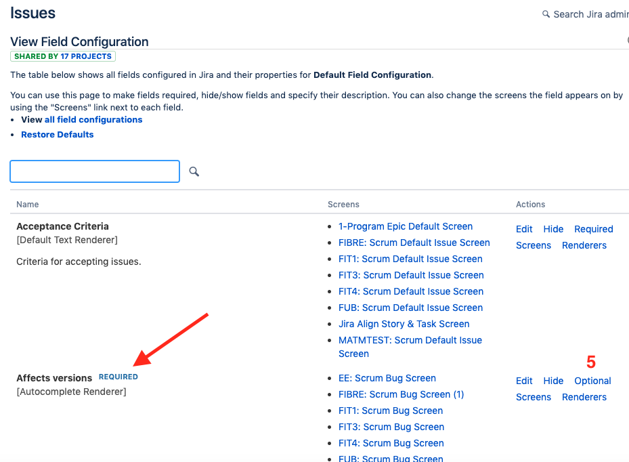This screenshot has height=462, width=629.
Task: Open Renderers action for Acceptance Criteria
Action: (584, 245)
